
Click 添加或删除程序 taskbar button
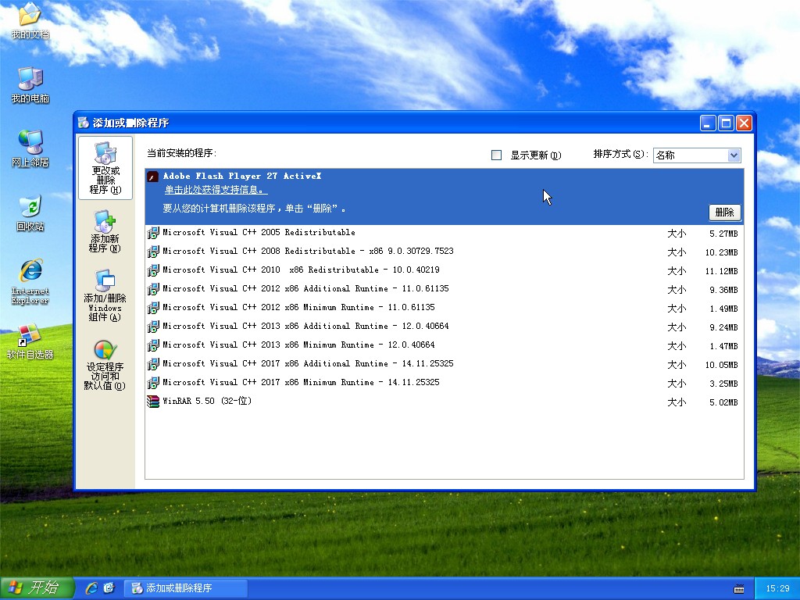coord(186,587)
